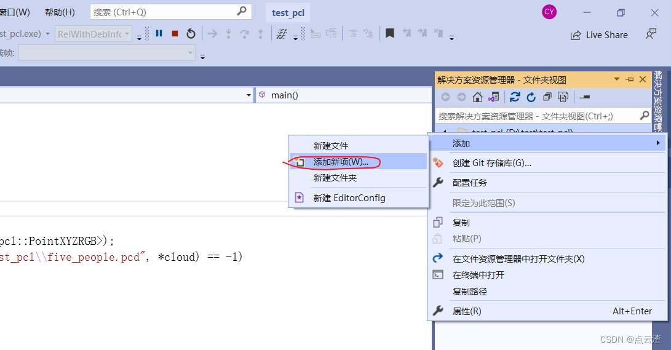
Task: Choose 复制路径 from the context menu
Action: [x=547, y=292]
